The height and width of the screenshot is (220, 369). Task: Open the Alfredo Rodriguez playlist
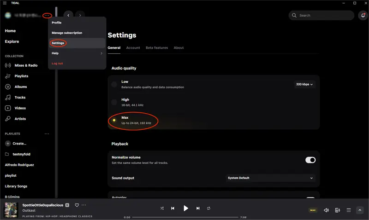click(x=19, y=165)
